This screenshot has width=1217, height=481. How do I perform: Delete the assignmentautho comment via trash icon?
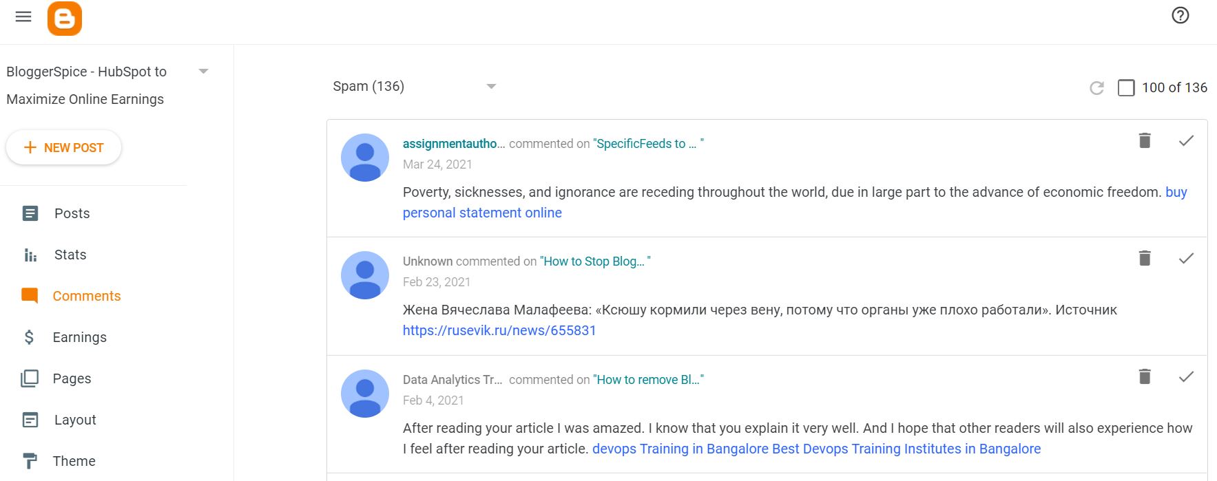[x=1145, y=140]
